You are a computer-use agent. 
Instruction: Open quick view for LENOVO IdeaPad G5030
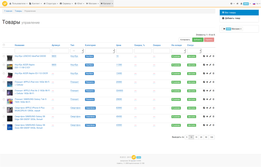click(207, 56)
